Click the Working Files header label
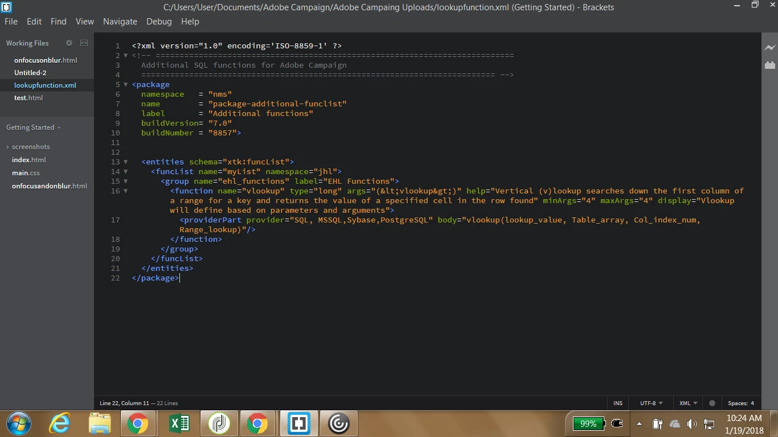Viewport: 778px width, 437px height. (x=27, y=43)
